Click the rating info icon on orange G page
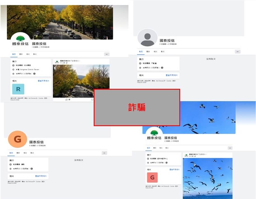 (32, 169)
